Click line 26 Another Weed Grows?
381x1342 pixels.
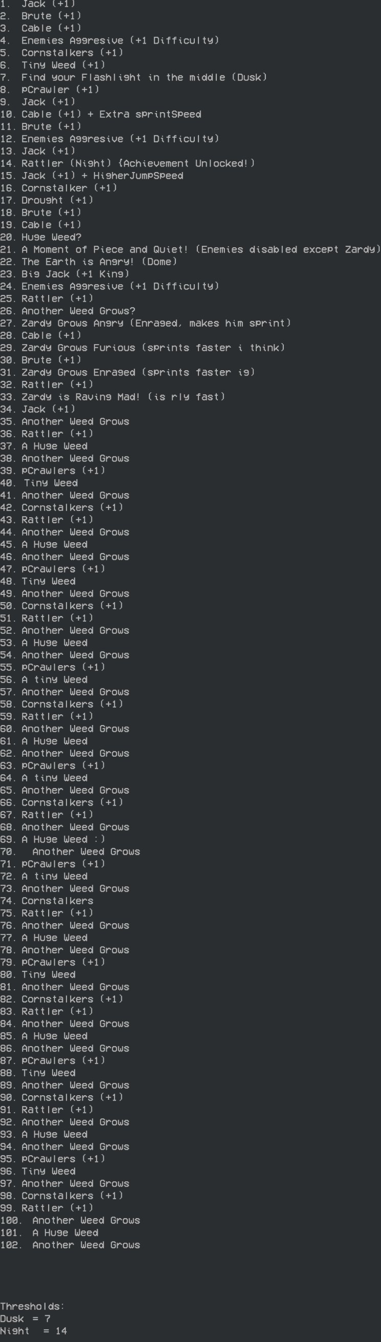pyautogui.click(x=68, y=311)
